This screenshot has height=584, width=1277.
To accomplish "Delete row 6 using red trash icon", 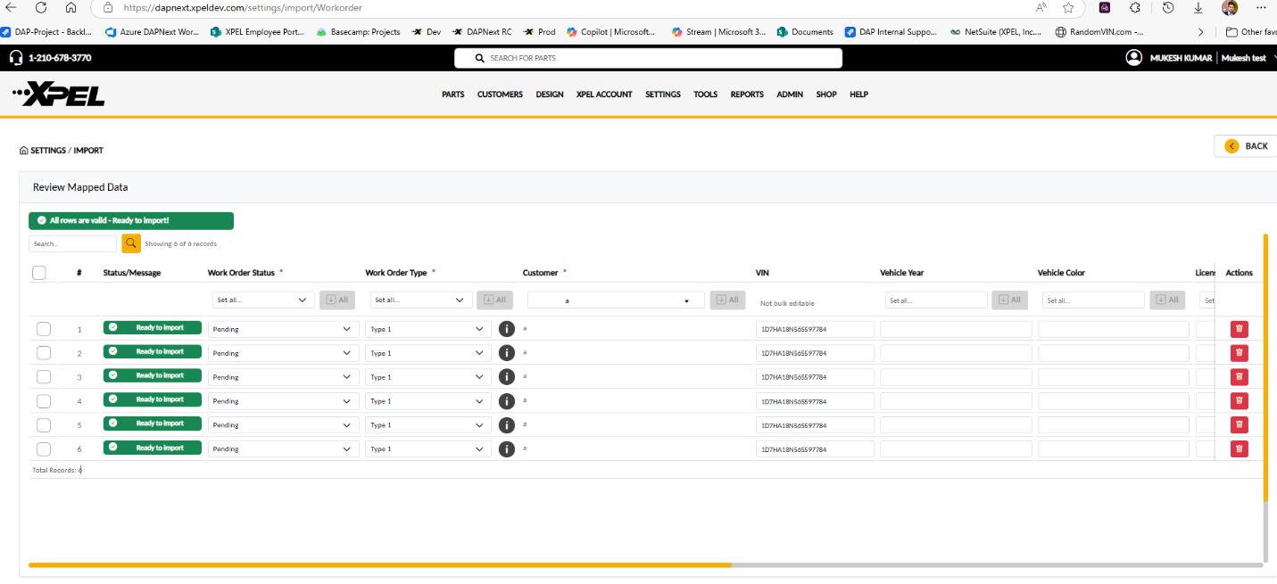I will tap(1239, 448).
